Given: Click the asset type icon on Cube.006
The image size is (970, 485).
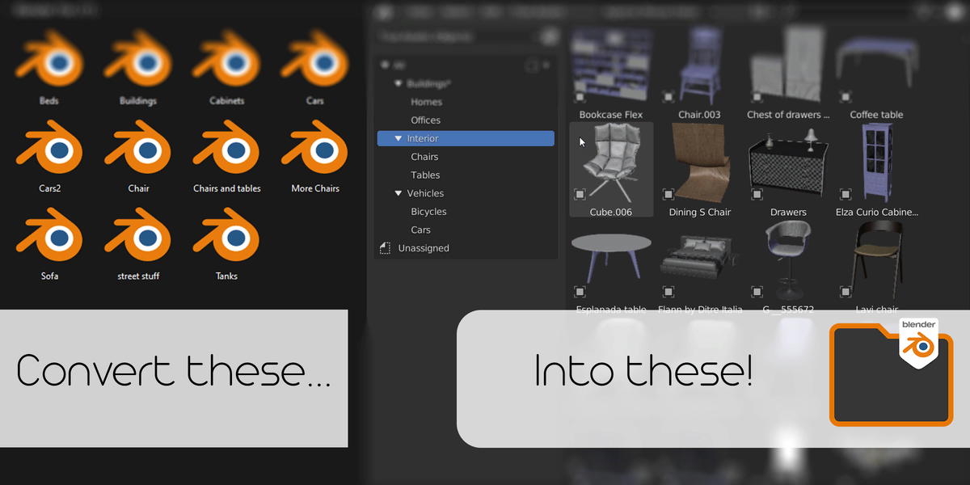Looking at the screenshot, I should [580, 194].
